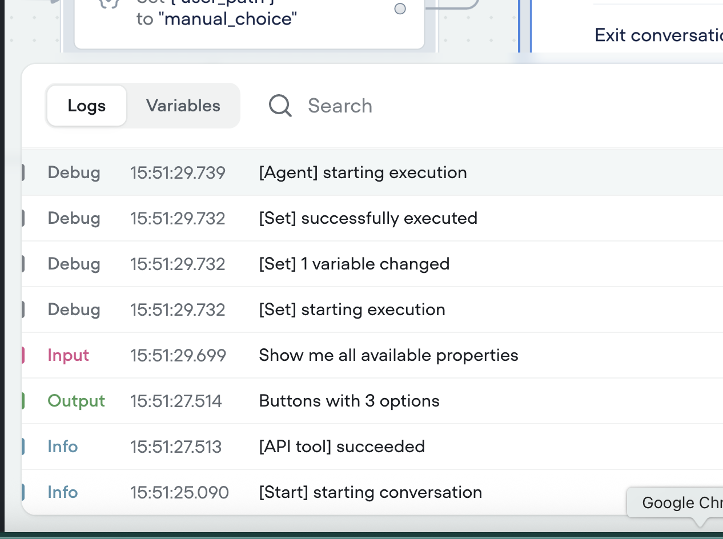The height and width of the screenshot is (539, 723).
Task: Click "Show me all available properties" message
Action: (388, 355)
